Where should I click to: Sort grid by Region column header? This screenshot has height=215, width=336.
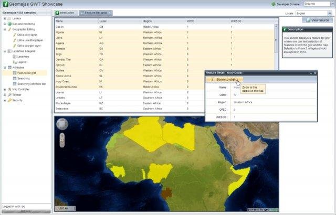164,21
